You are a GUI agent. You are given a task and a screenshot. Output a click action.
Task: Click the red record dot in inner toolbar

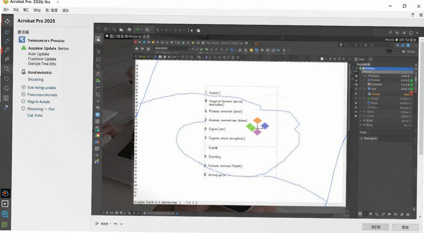(136, 42)
